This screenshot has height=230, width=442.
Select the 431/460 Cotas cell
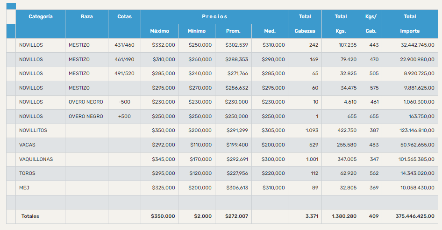pyautogui.click(x=124, y=45)
